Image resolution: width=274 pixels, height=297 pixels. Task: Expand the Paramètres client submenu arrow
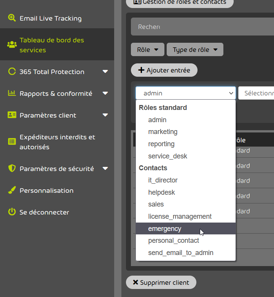[105, 115]
